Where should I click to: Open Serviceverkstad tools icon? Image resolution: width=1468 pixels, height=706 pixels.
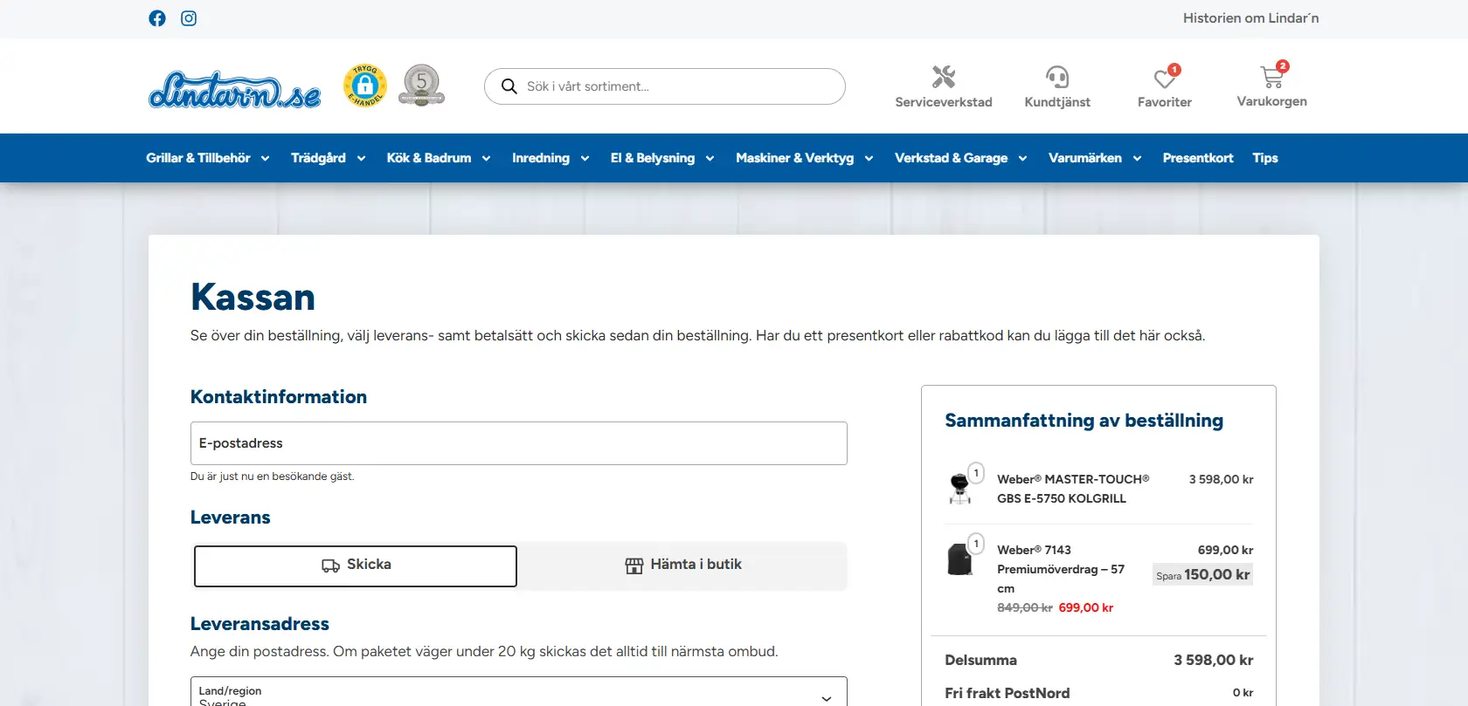[943, 78]
